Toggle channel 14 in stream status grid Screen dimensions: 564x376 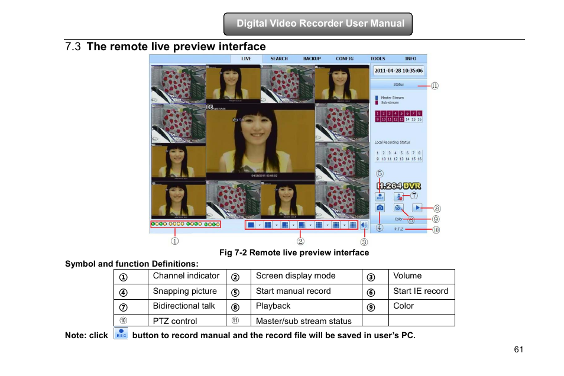[407, 119]
